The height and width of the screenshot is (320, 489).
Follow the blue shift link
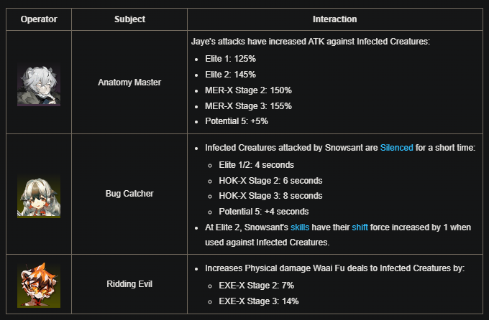coord(360,227)
